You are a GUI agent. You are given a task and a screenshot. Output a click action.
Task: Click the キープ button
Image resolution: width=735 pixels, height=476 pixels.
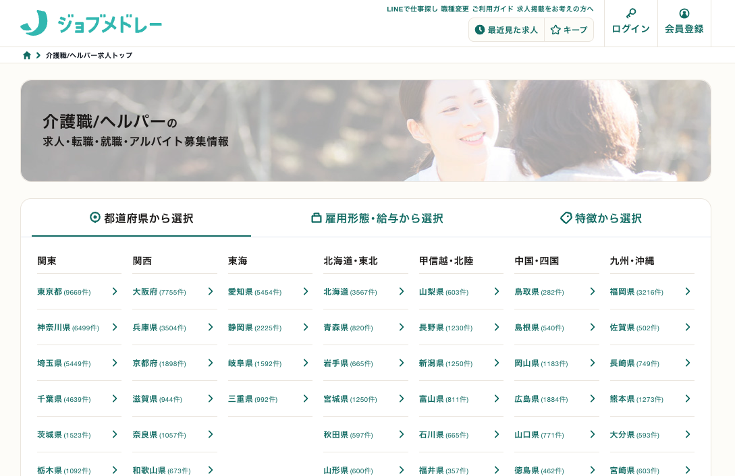tap(569, 30)
